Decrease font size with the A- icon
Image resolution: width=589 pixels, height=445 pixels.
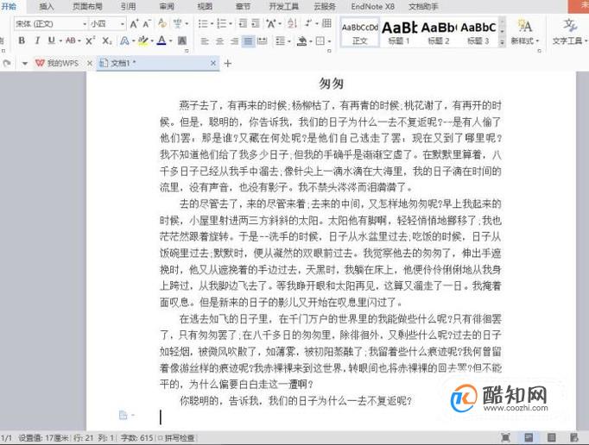click(147, 24)
